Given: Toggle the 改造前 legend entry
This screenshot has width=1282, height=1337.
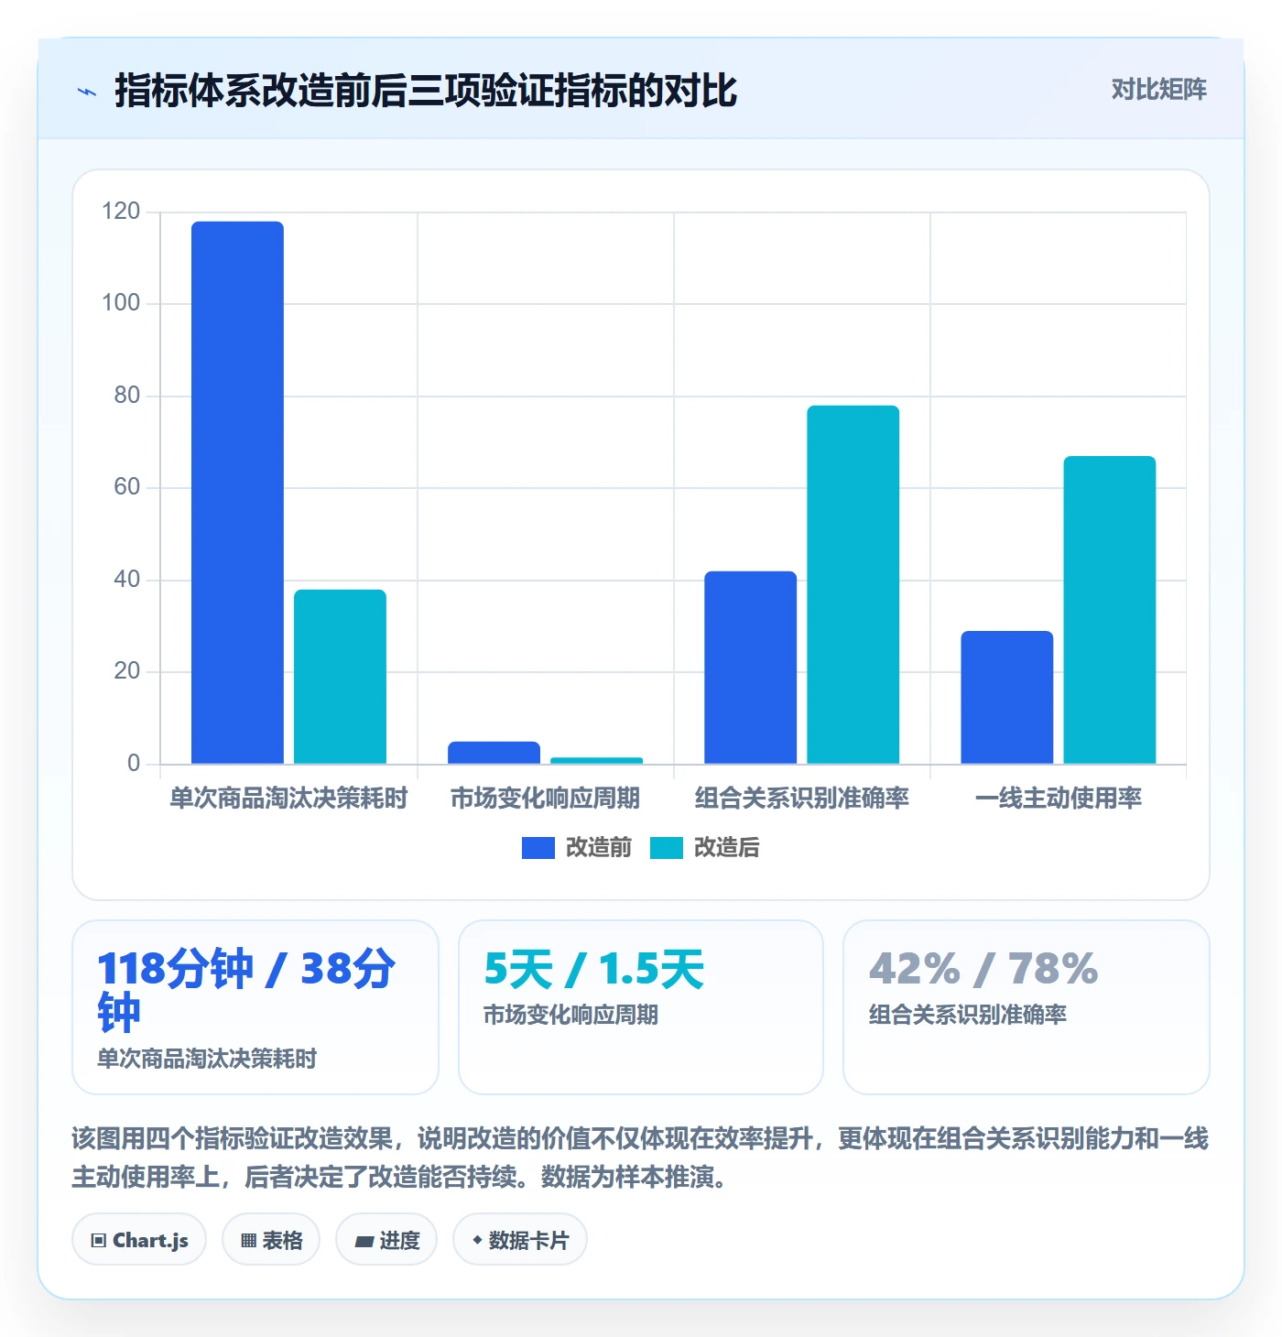Looking at the screenshot, I should coord(577,848).
